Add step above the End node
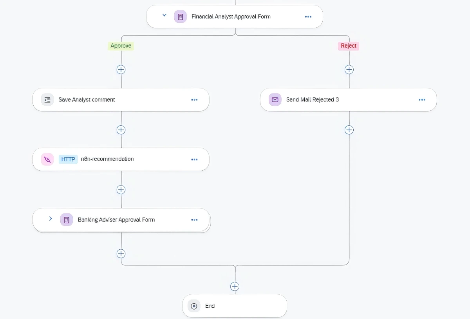 (235, 287)
